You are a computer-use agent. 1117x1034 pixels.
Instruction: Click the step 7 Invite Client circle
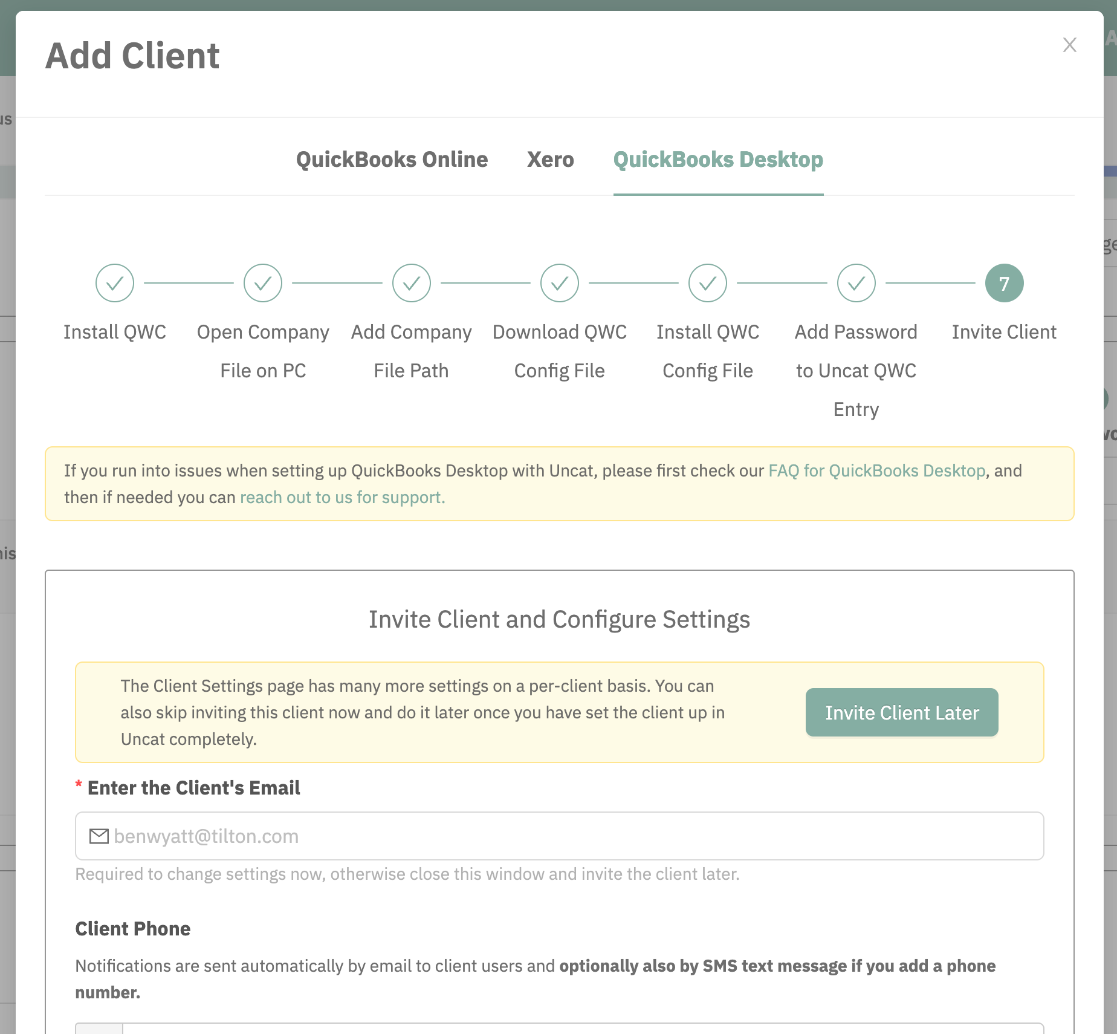click(x=1005, y=283)
